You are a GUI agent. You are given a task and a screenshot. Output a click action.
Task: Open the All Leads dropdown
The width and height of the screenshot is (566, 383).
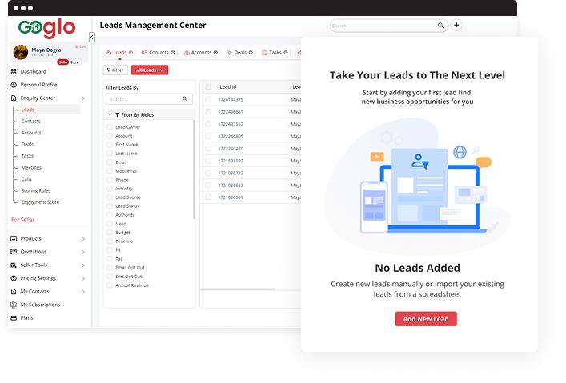[x=150, y=70]
